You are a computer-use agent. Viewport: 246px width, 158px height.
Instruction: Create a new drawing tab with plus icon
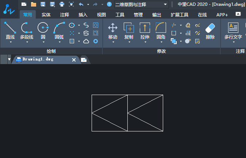[x=84, y=60]
